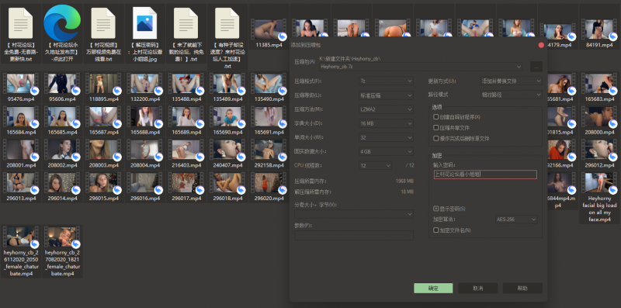Select file 135489.mp4

tap(227, 88)
